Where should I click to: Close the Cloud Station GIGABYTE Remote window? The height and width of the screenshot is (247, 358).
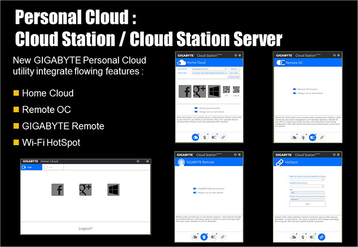point(239,155)
